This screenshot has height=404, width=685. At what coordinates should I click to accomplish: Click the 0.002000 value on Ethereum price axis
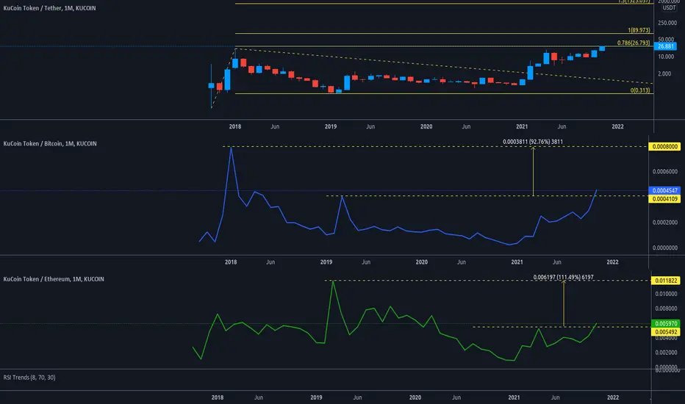[666, 353]
